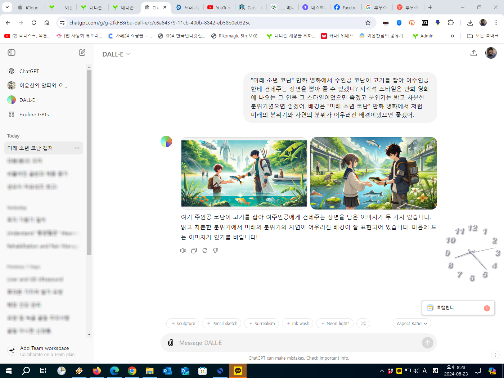This screenshot has width=504, height=378.
Task: Mark the response with thumbs down
Action: pyautogui.click(x=216, y=251)
